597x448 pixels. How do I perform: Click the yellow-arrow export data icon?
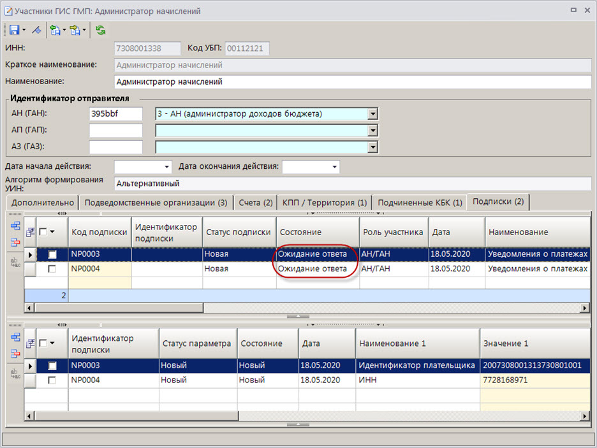point(76,30)
